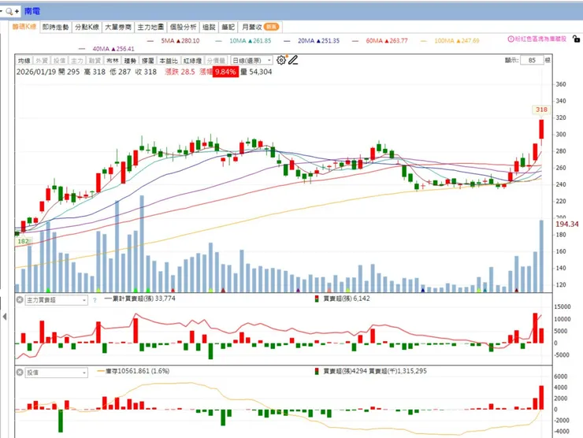The width and height of the screenshot is (583, 438).
Task: Collapse the left panel with the arrow
Action: [x=5, y=317]
